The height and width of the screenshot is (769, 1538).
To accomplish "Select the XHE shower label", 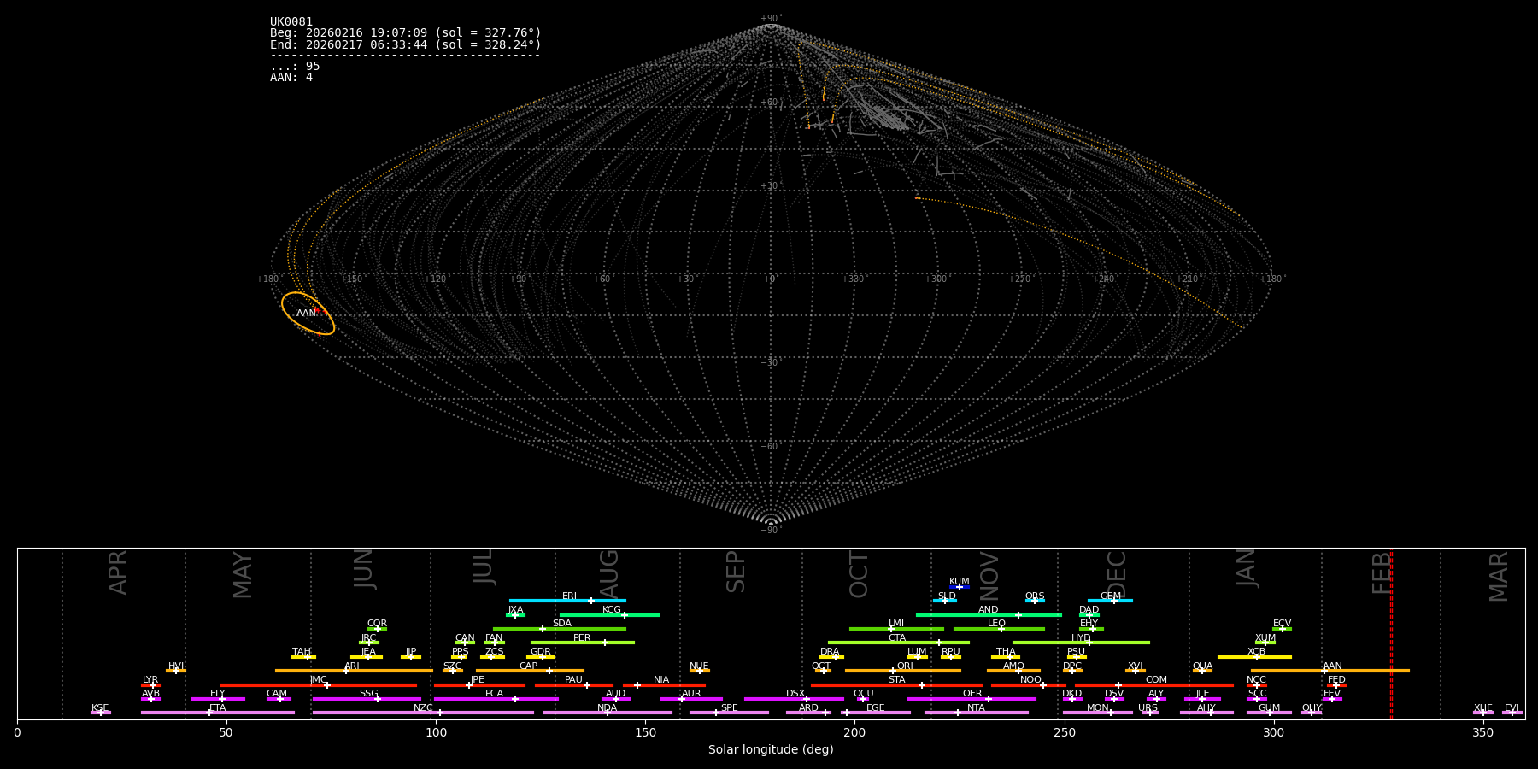I will click(x=1483, y=708).
